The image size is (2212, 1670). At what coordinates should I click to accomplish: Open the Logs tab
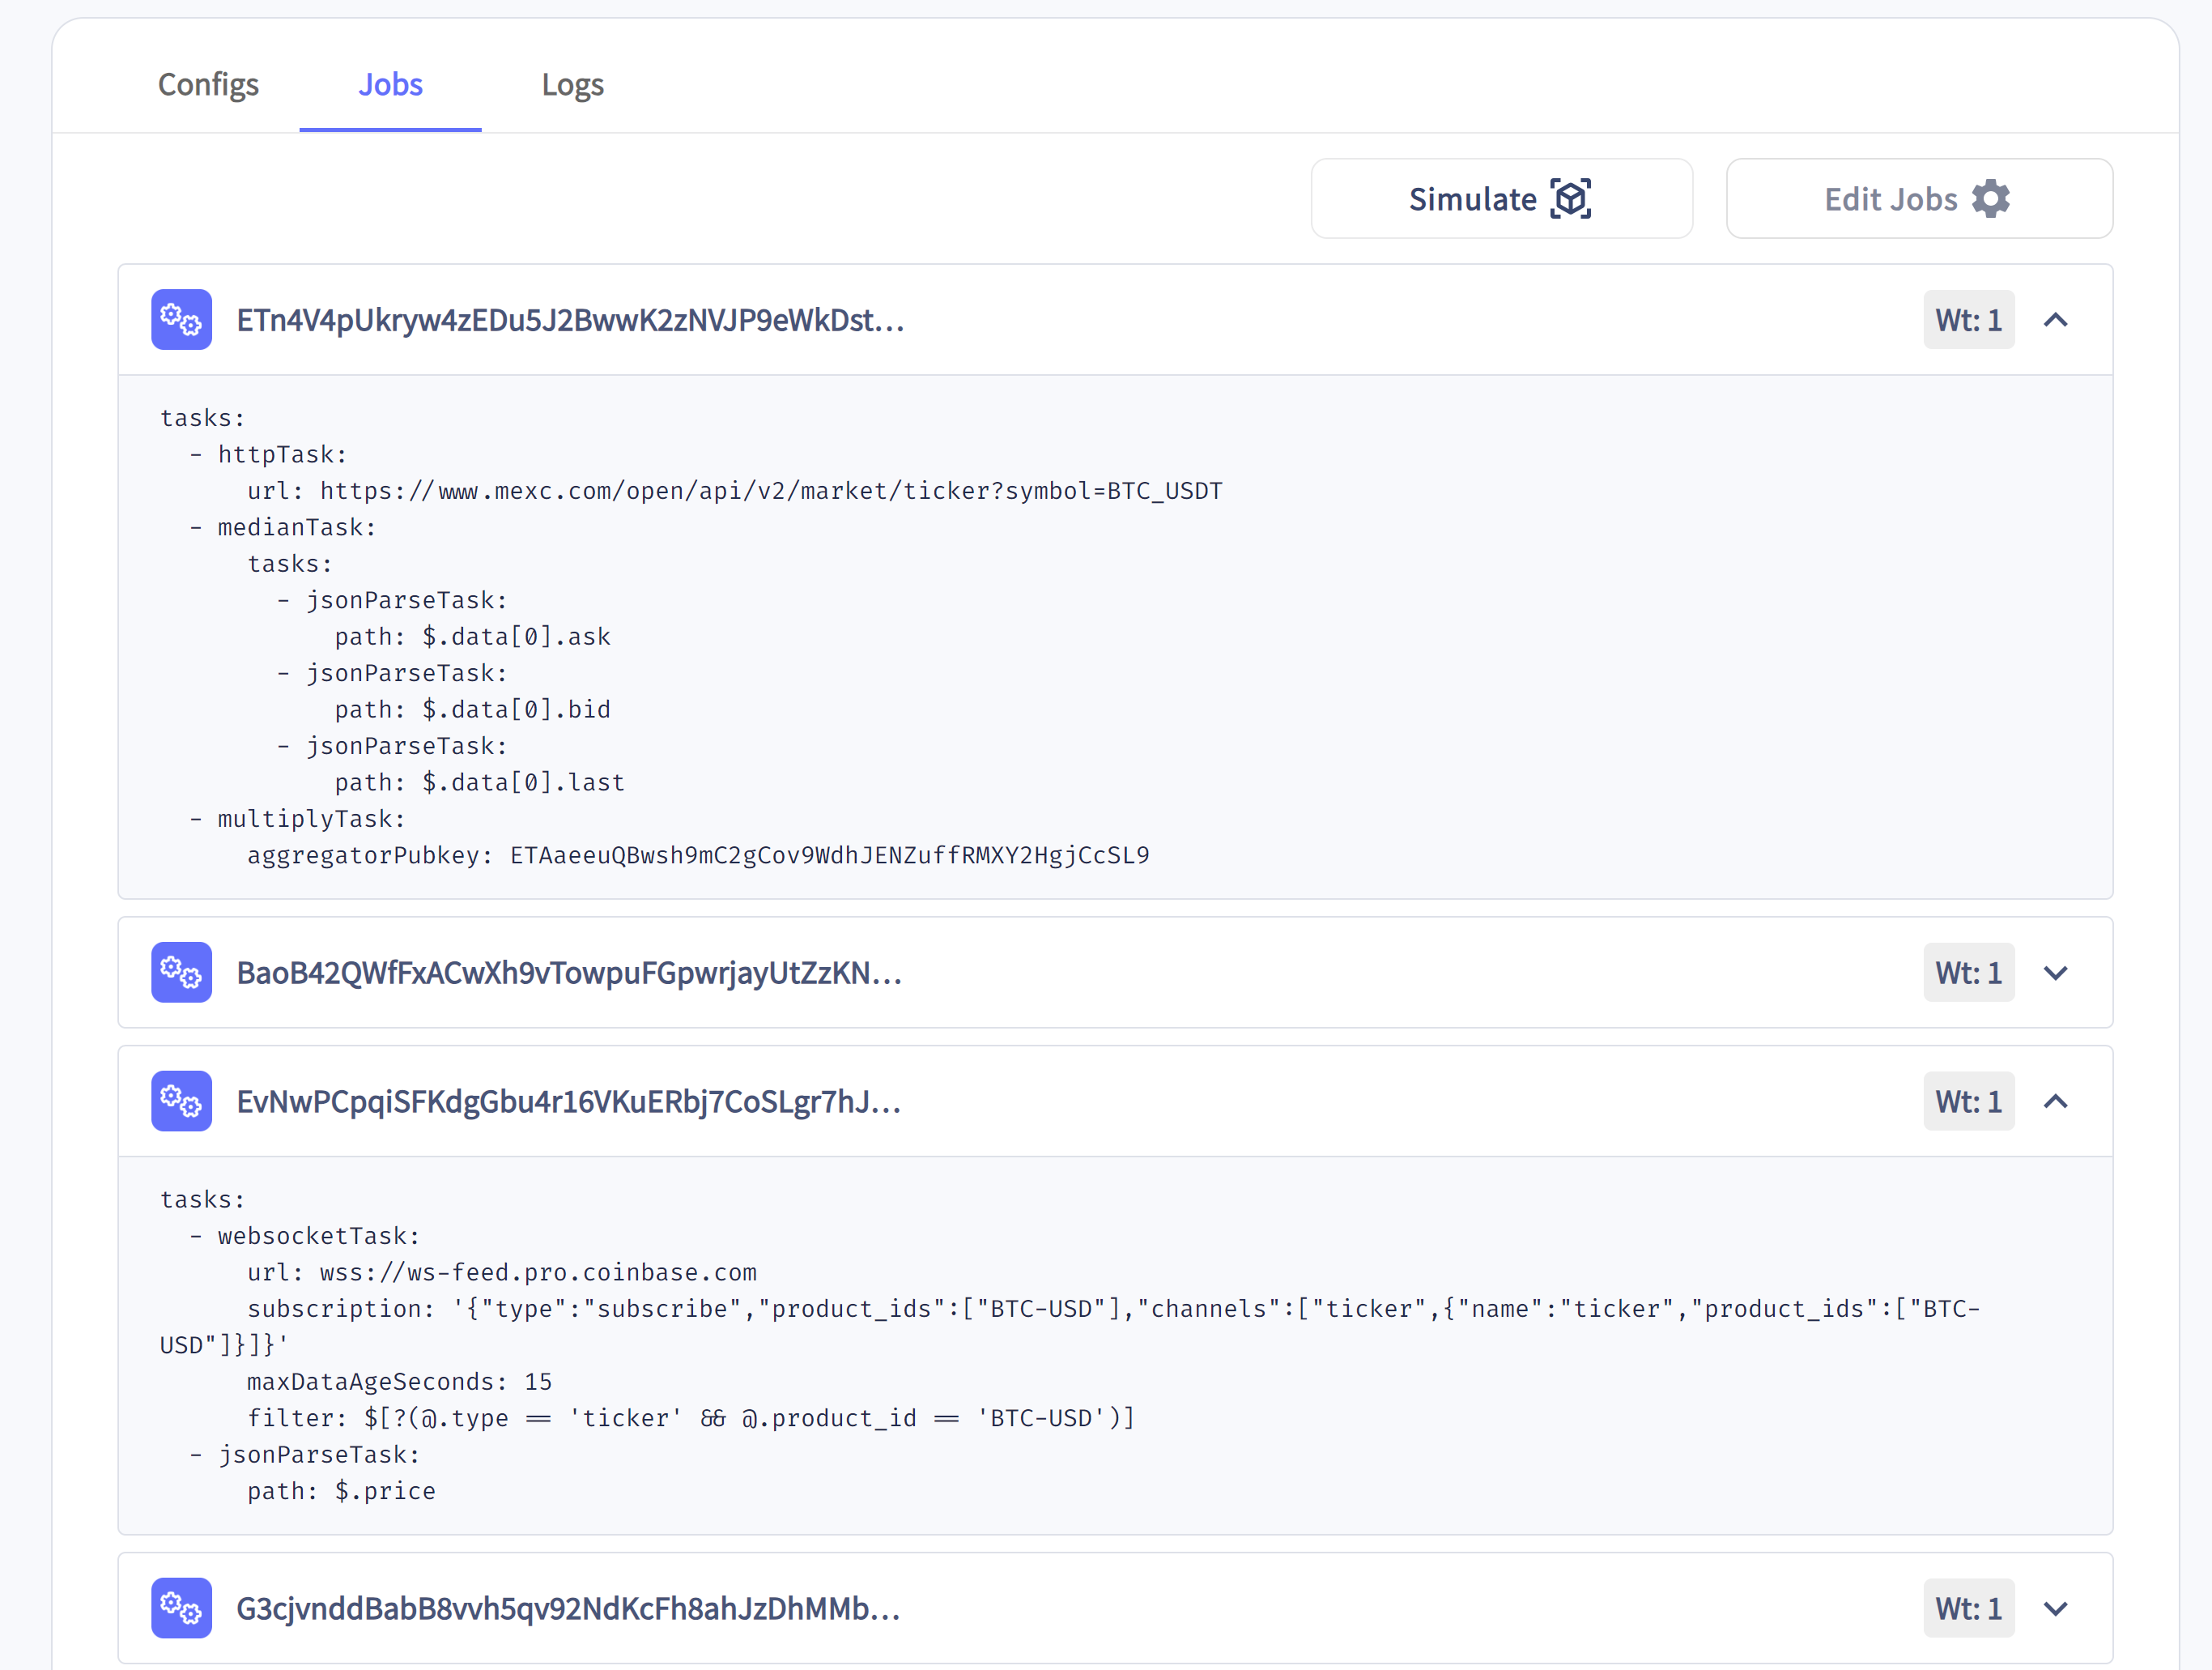coord(572,85)
